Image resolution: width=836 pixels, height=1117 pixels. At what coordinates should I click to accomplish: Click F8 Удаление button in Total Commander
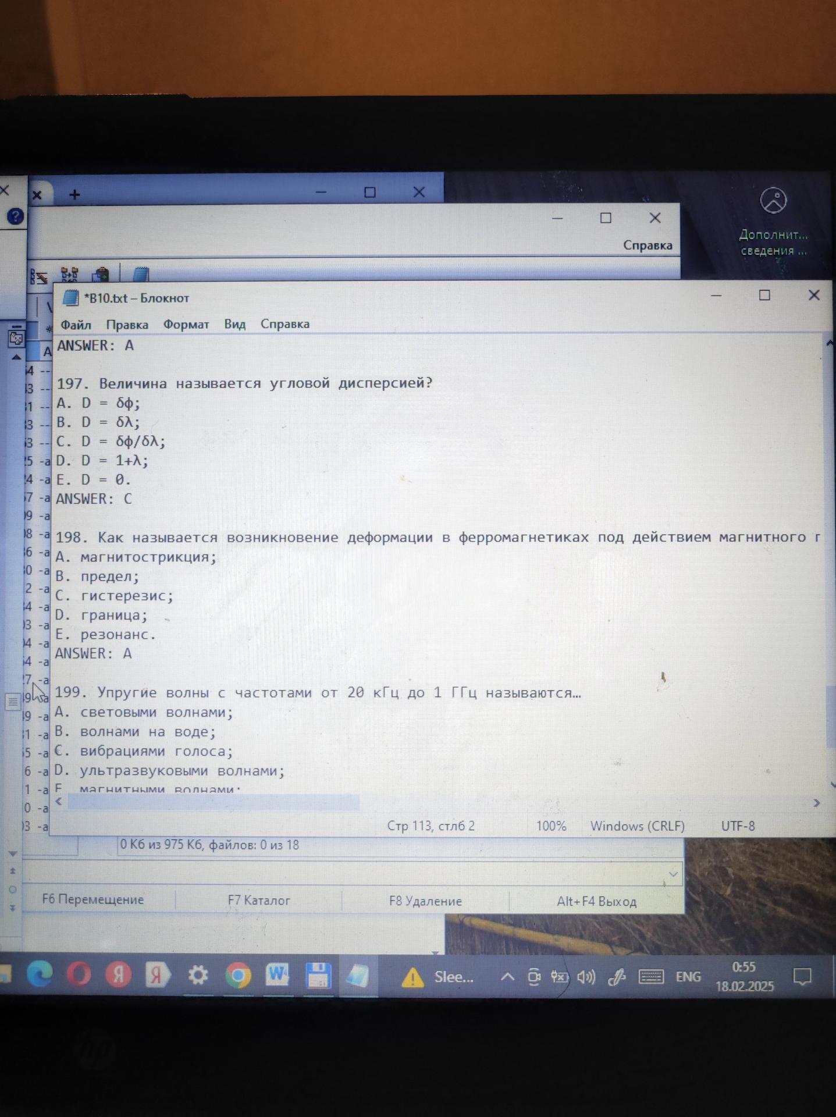[x=425, y=901]
